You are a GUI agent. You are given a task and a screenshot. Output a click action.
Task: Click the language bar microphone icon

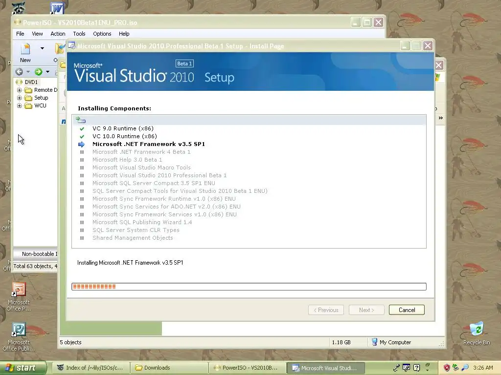click(396, 368)
